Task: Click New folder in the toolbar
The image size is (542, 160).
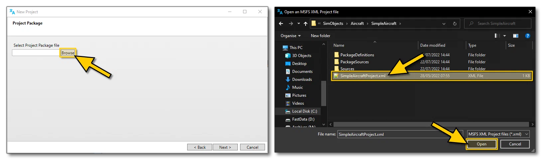Action: (321, 36)
